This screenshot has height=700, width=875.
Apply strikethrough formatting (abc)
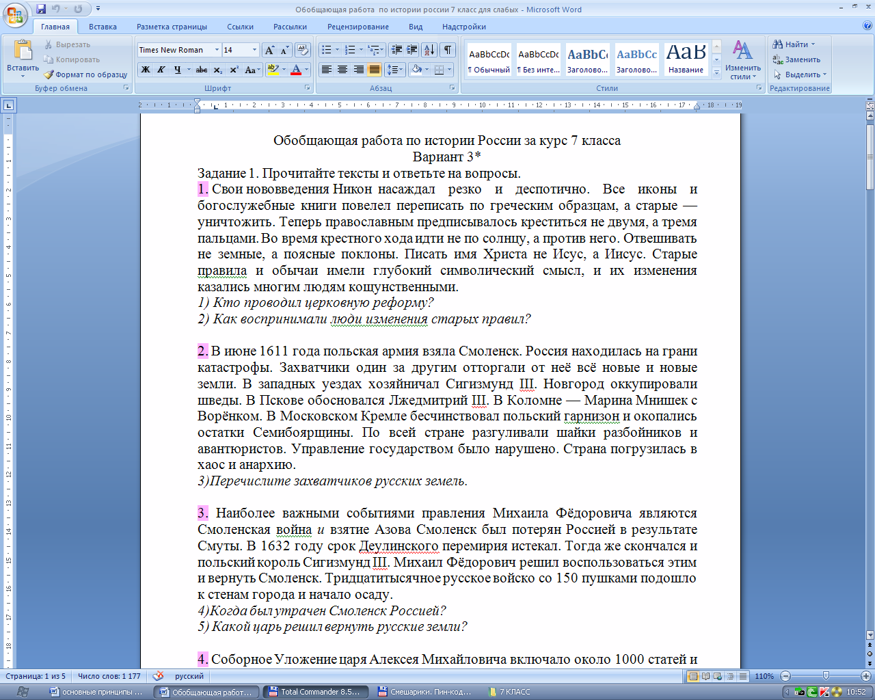point(201,70)
